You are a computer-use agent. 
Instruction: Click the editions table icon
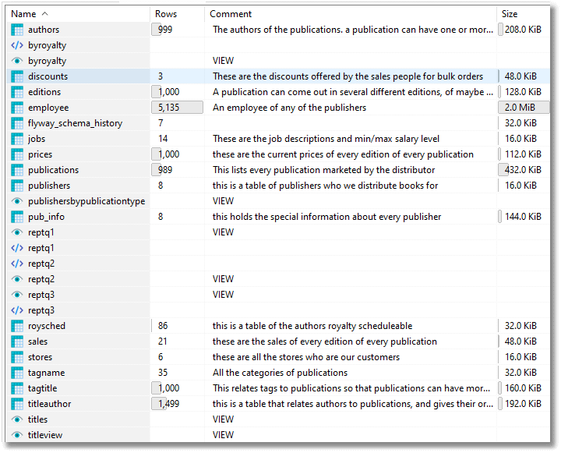[x=17, y=92]
